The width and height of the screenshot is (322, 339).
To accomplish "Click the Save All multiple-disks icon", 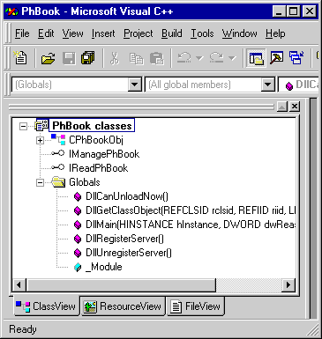I will [88, 57].
